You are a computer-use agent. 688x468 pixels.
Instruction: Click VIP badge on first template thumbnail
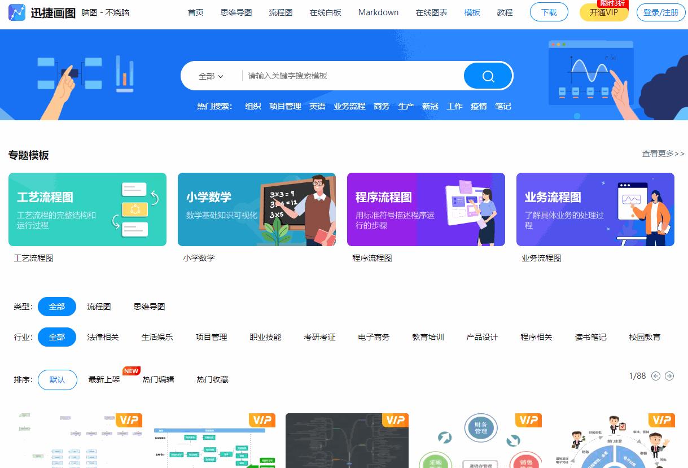tap(129, 420)
